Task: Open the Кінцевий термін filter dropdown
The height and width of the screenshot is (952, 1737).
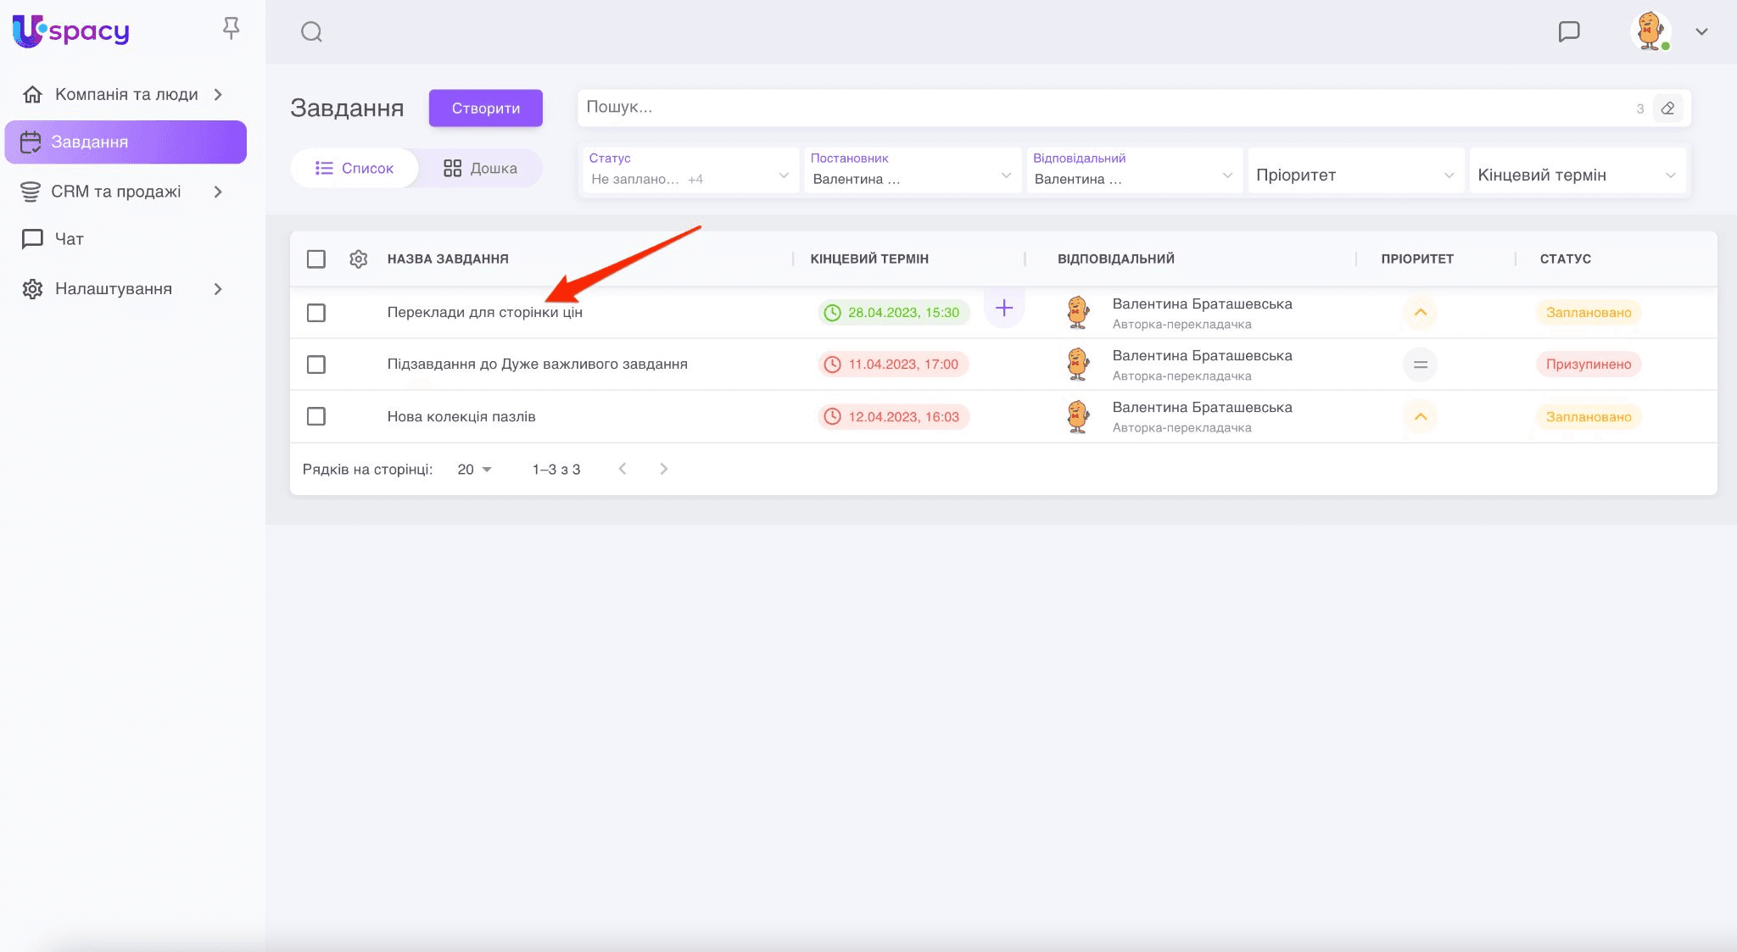Action: point(1577,175)
